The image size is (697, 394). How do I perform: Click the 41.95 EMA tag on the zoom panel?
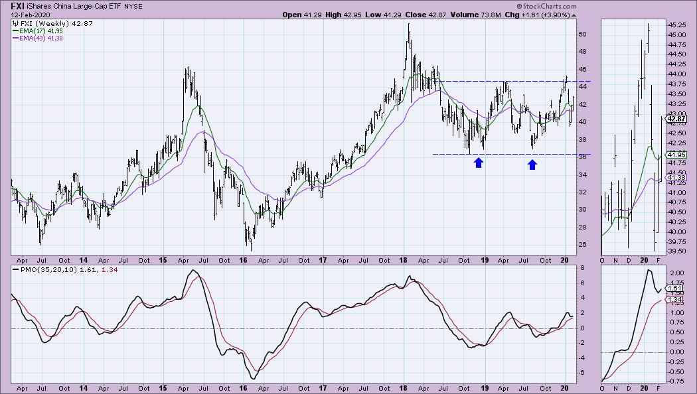(676, 155)
